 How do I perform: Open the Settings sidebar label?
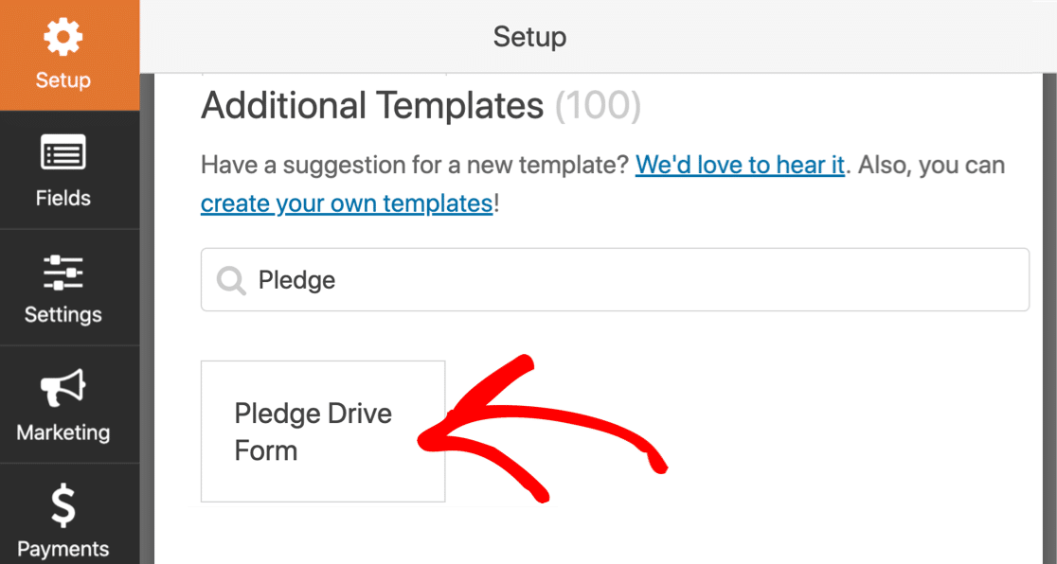tap(63, 315)
